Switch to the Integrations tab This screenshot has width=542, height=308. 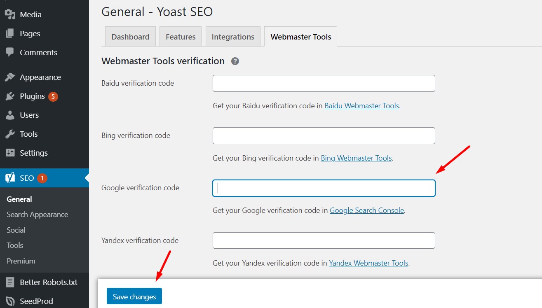pos(233,36)
